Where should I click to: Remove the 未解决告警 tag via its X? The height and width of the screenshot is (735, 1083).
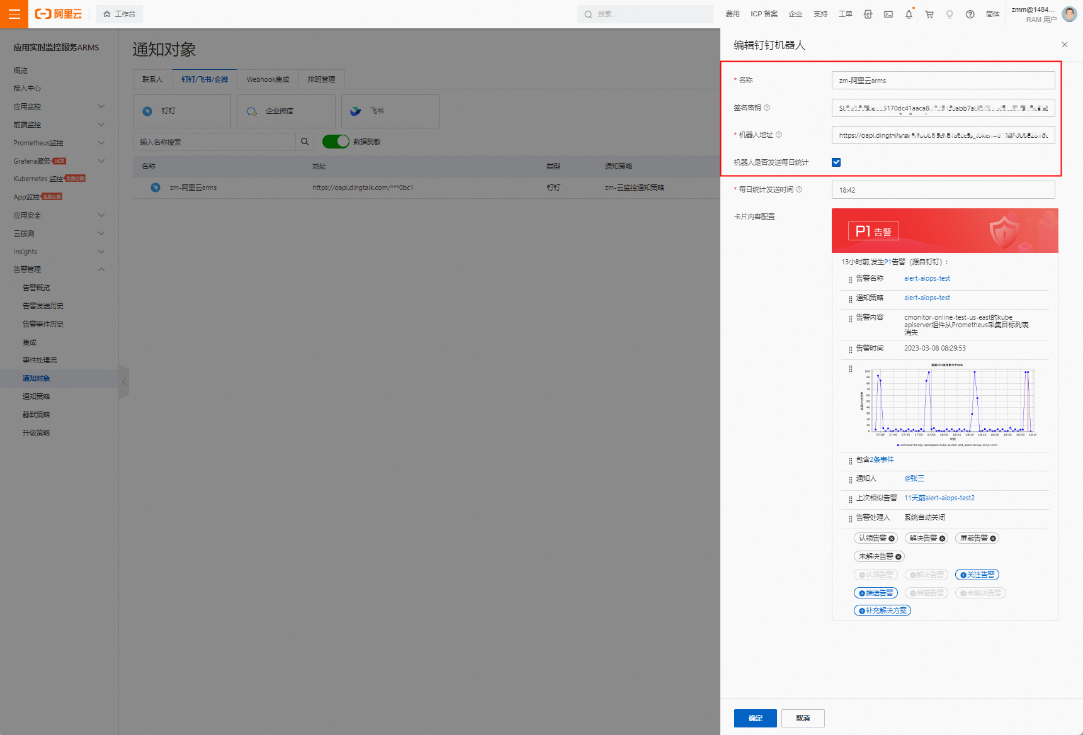(899, 557)
